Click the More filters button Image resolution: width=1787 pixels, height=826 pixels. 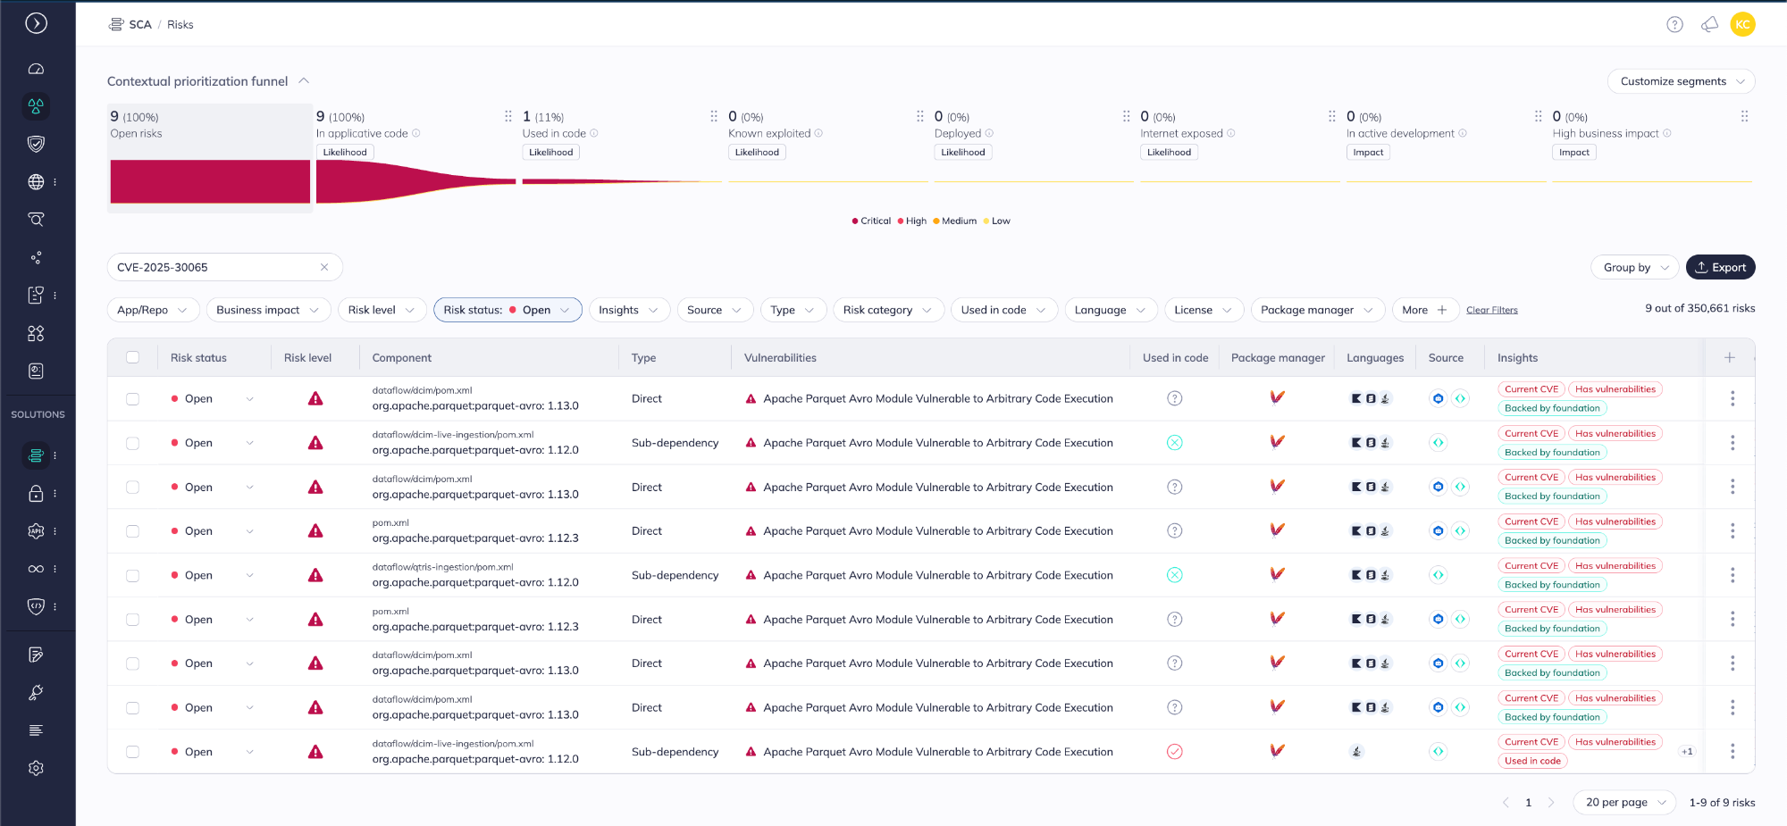pos(1424,310)
